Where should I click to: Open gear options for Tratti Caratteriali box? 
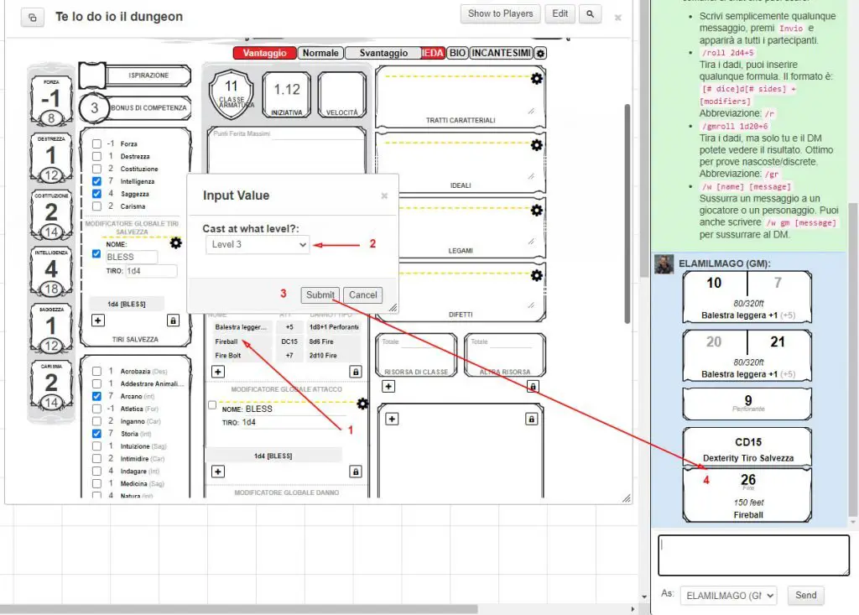[536, 79]
